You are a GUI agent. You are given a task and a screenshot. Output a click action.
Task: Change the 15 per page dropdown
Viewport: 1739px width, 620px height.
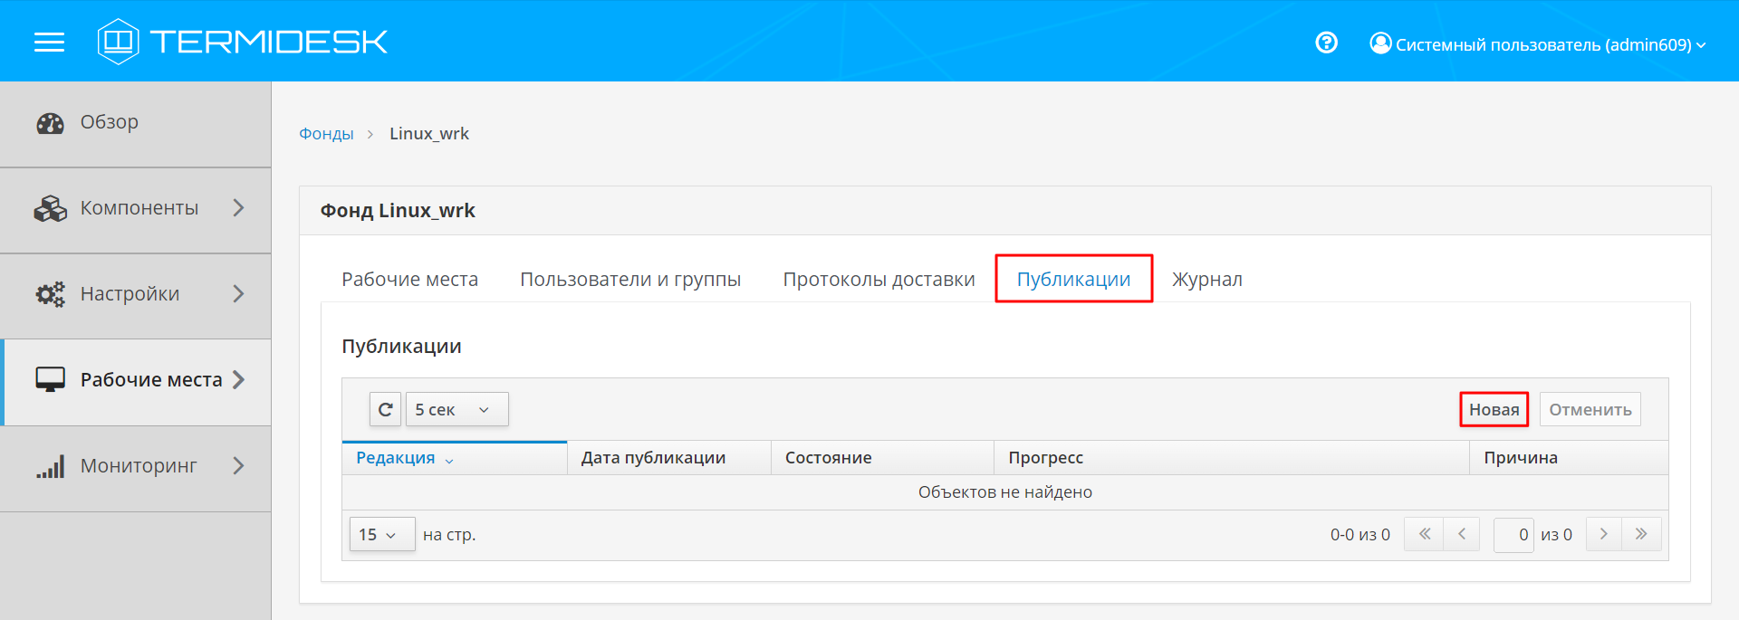tap(381, 534)
